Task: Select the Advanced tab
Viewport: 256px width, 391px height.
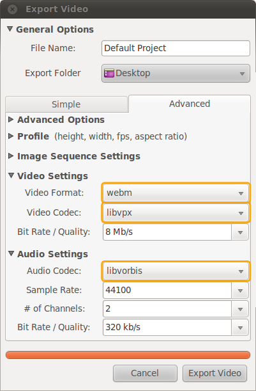Action: (190, 104)
